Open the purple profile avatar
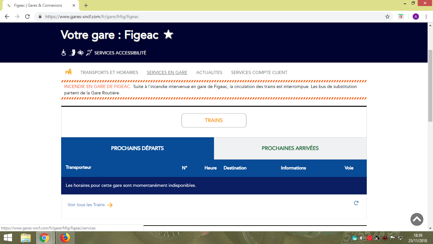Screen dimensions: 433x244 tap(415, 17)
